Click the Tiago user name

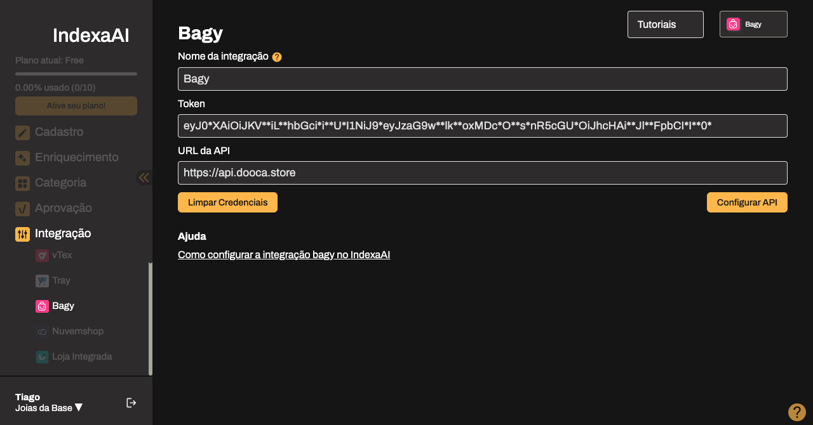[x=27, y=397]
